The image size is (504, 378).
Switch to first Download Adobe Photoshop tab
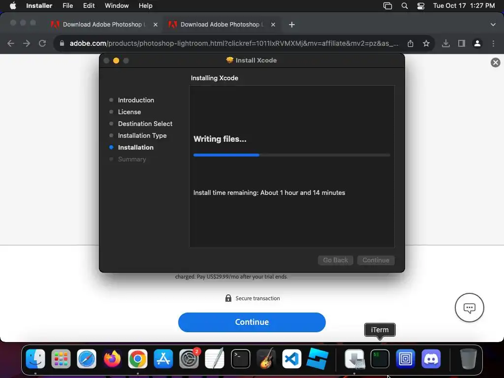[x=104, y=25]
